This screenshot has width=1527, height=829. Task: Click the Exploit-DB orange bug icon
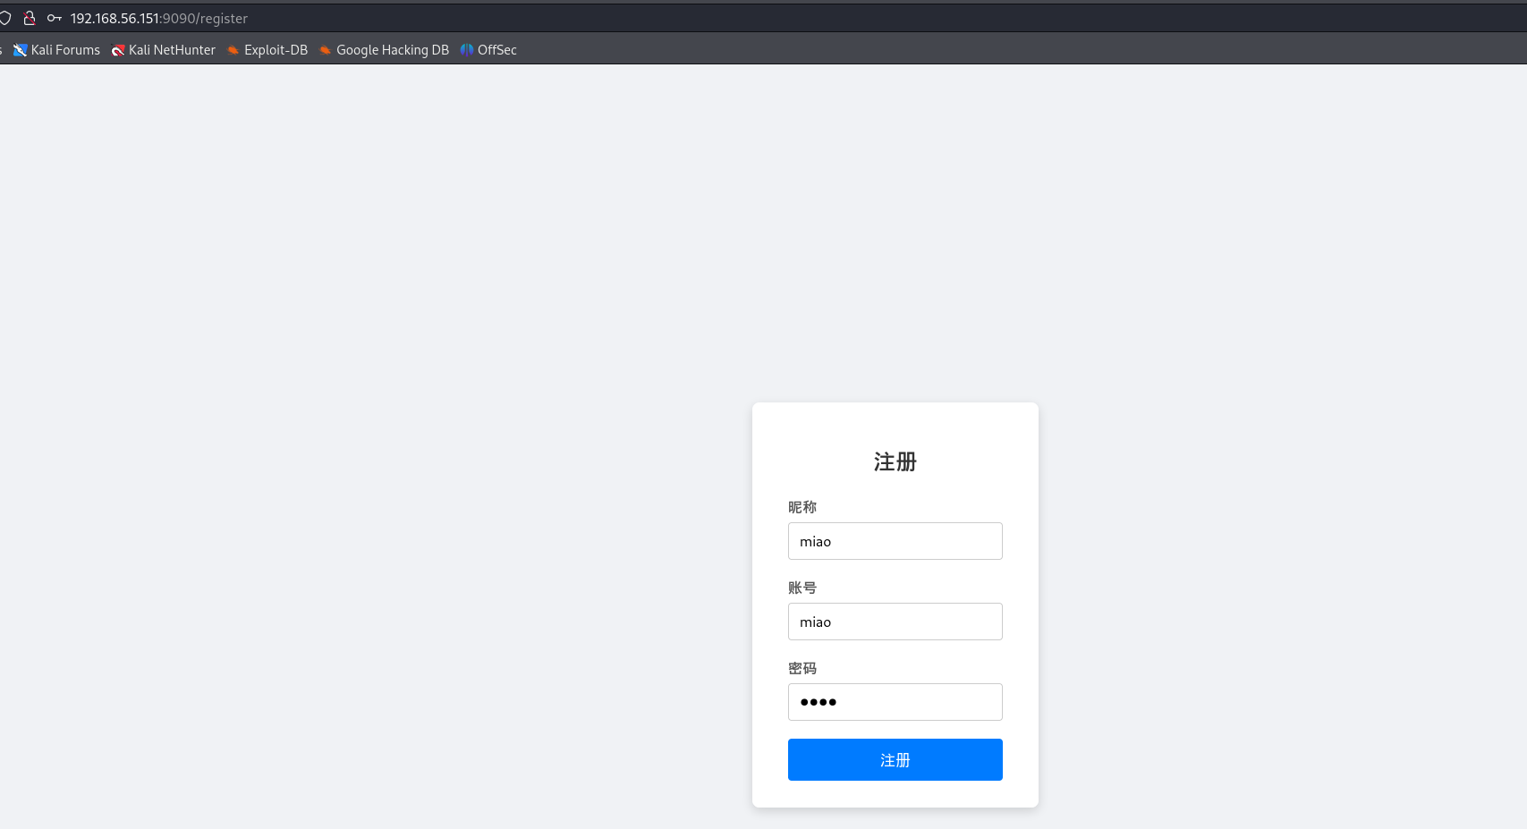[233, 50]
